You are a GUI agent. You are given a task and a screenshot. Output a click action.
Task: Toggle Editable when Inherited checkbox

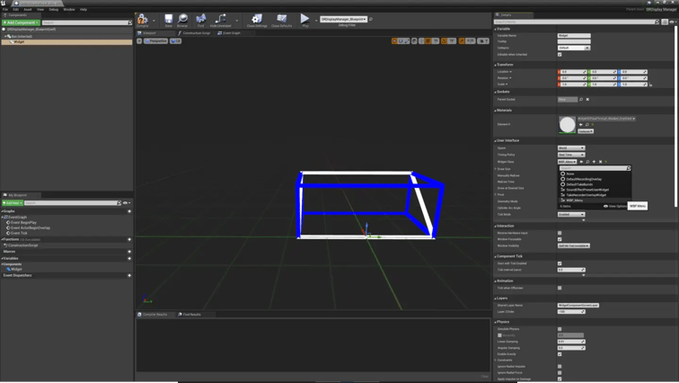click(560, 55)
